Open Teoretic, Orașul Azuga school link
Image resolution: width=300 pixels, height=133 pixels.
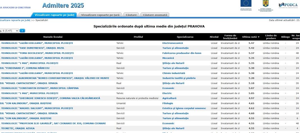tap(17, 129)
